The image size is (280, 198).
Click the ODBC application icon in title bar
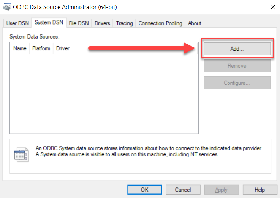pos(7,7)
